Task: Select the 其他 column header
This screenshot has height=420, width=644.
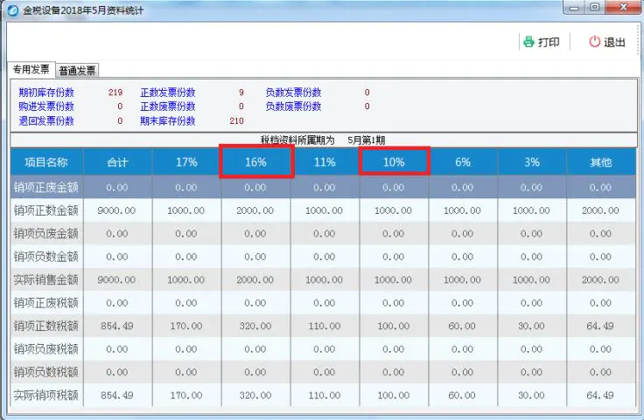Action: click(600, 162)
